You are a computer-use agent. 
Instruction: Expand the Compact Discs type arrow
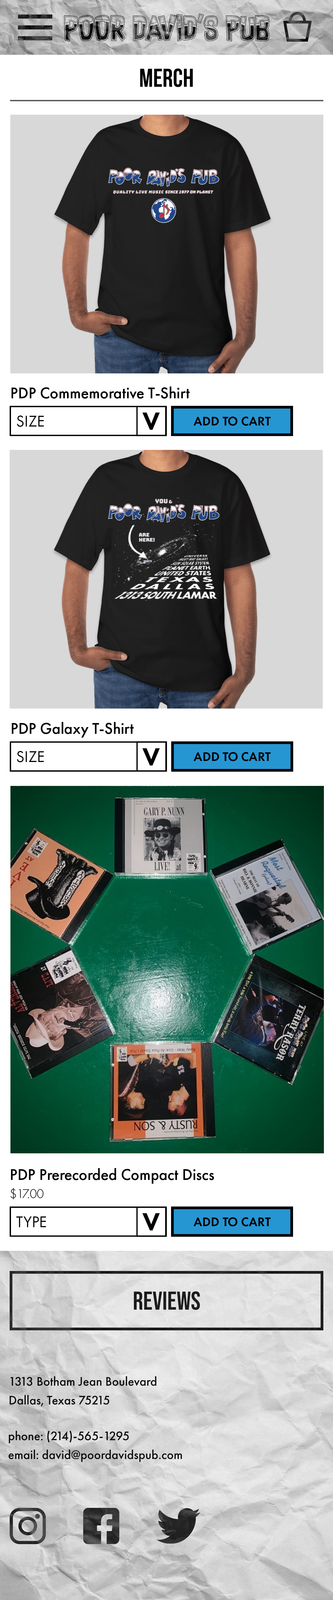[x=151, y=1222]
